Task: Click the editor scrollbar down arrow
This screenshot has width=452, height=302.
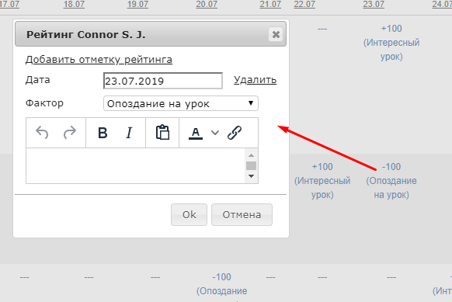Action: point(251,176)
